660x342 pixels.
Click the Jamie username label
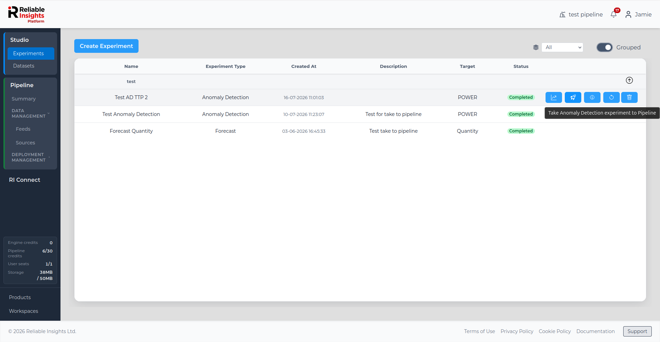pyautogui.click(x=643, y=14)
